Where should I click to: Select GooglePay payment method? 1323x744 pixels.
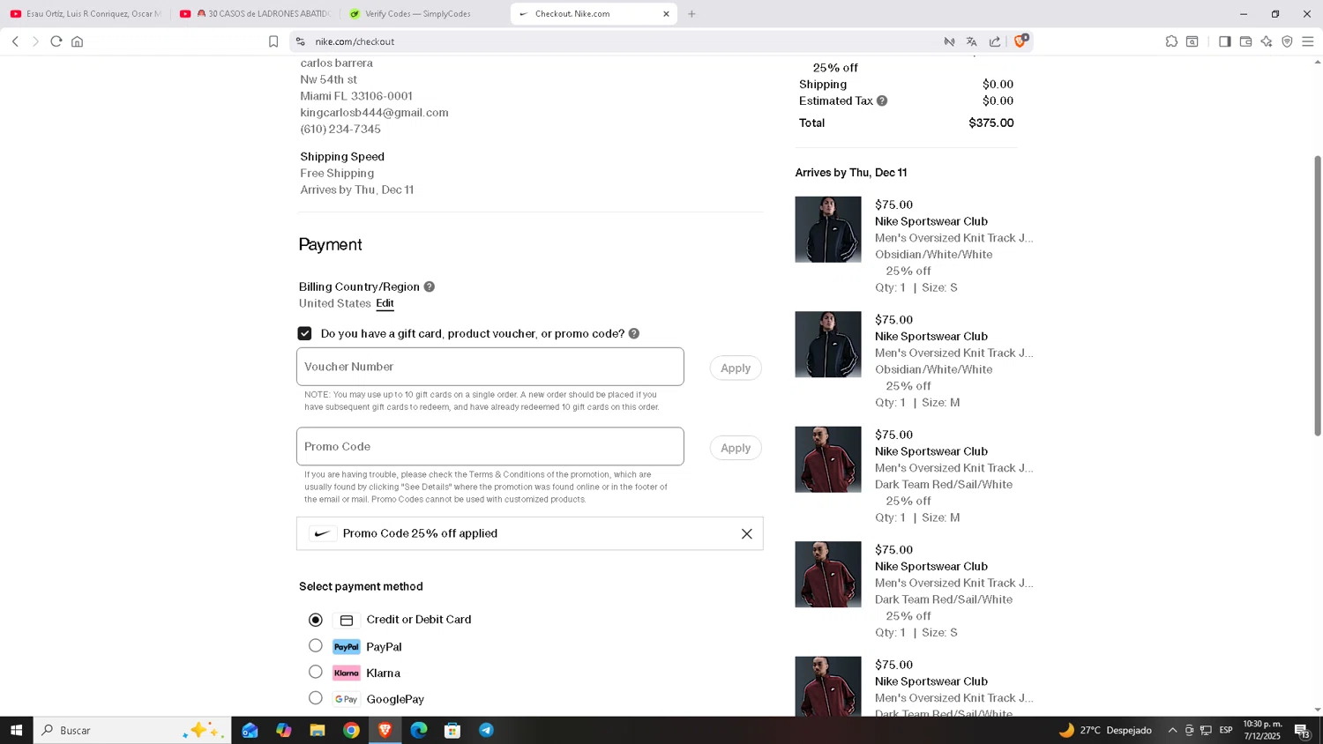316,698
